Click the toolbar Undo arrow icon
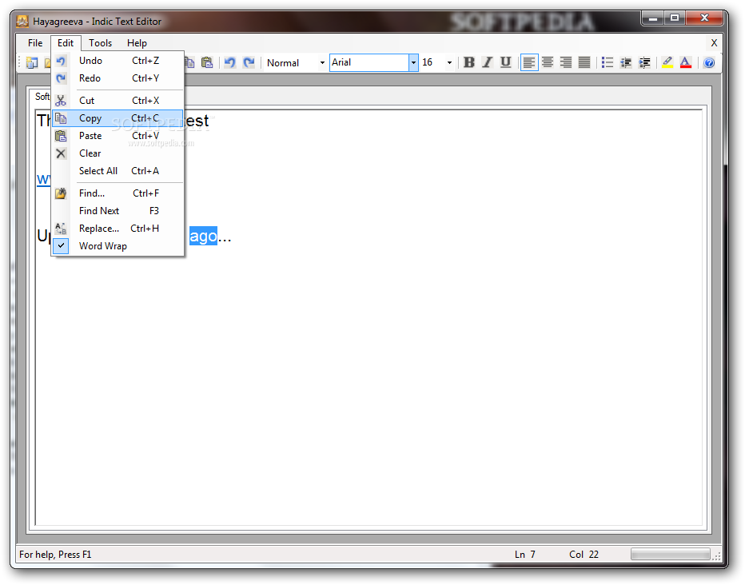Image resolution: width=745 pixels, height=585 pixels. point(230,62)
